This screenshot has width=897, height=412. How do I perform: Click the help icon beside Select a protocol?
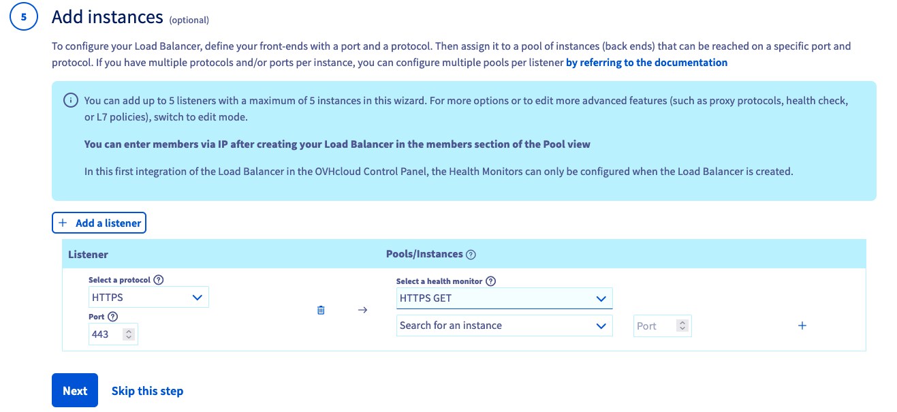pos(159,280)
